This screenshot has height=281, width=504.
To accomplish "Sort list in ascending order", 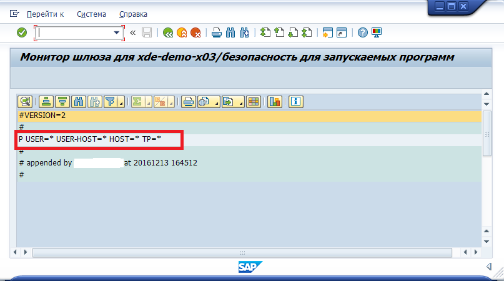I will (x=46, y=102).
